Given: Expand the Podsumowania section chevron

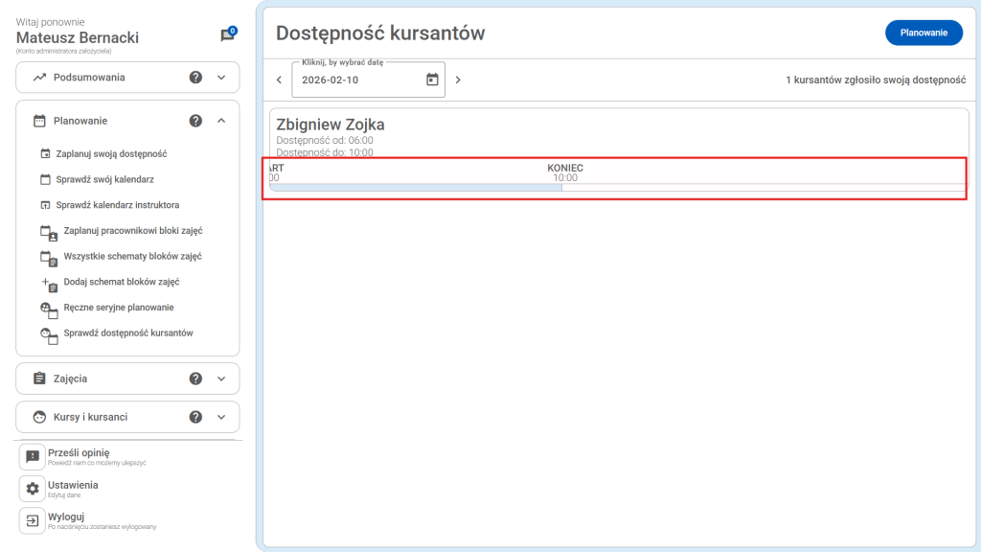Looking at the screenshot, I should coord(221,78).
